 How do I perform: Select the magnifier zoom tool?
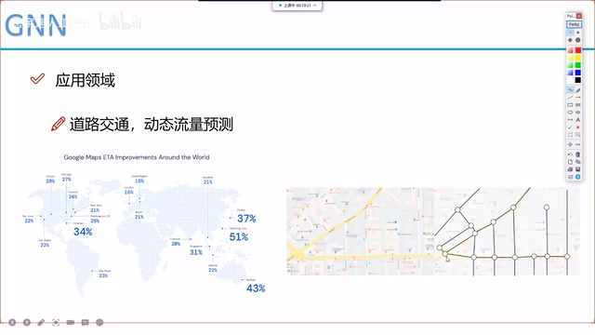tap(578, 135)
